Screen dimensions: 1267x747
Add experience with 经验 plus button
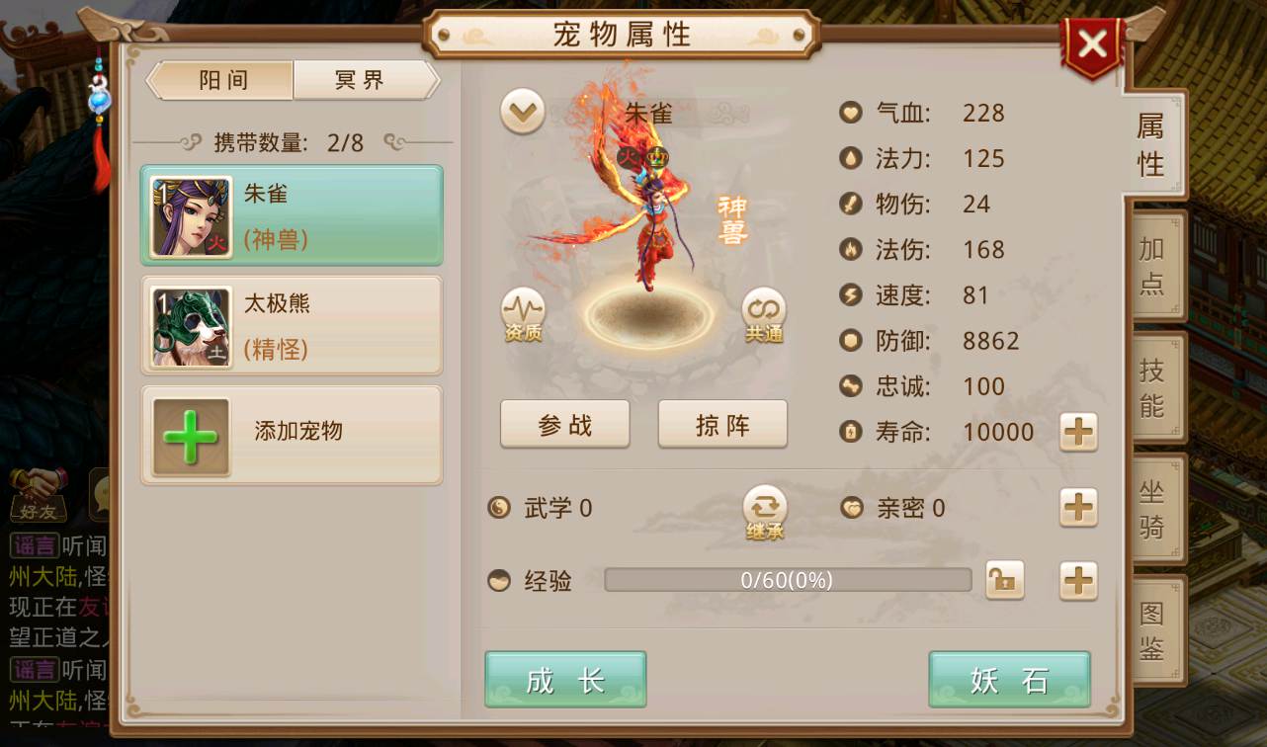click(x=1078, y=581)
